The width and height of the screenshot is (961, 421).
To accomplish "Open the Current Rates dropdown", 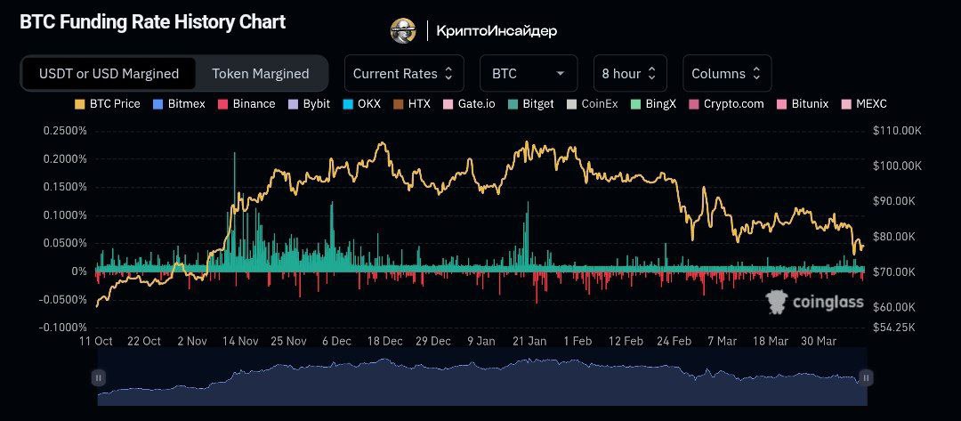I will tap(404, 74).
